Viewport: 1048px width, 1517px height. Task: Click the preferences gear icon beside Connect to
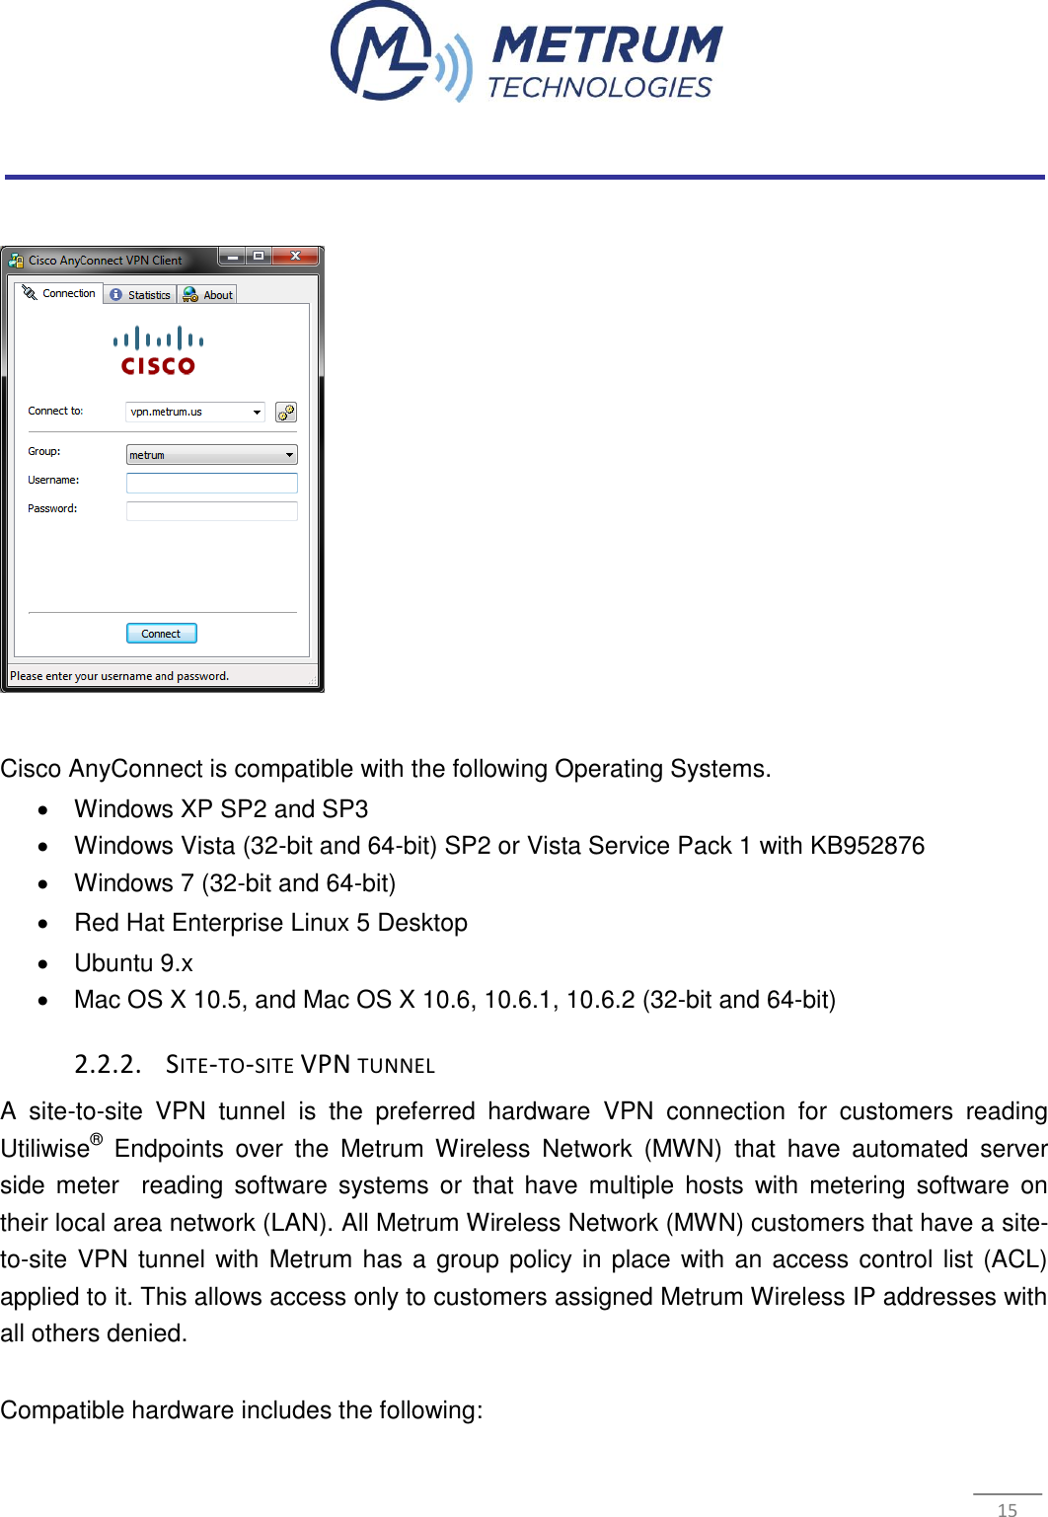click(286, 413)
